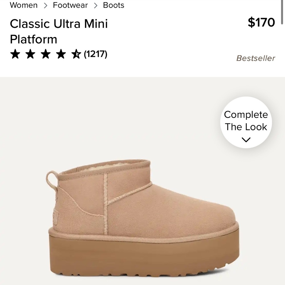Expand the Complete The Look section
Image resolution: width=285 pixels, height=285 pixels.
click(x=246, y=123)
